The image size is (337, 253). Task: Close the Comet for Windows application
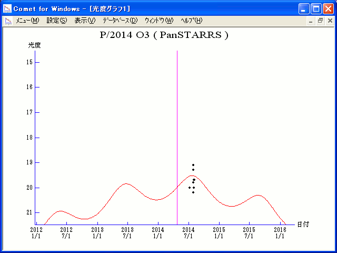click(x=328, y=9)
